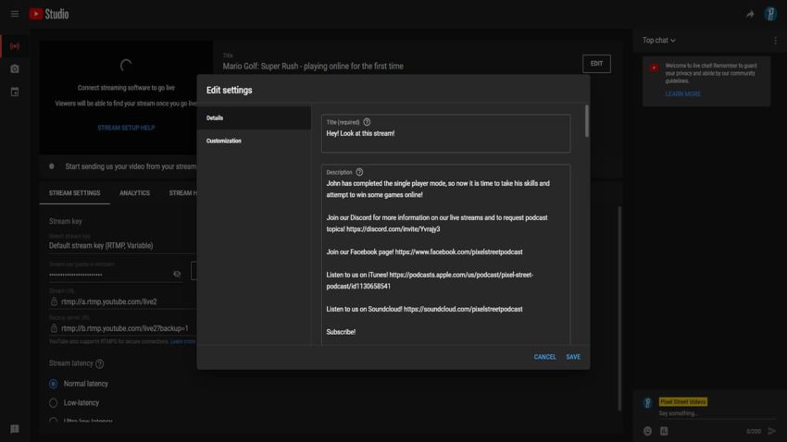
Task: Click the share arrow icon at top
Action: tap(750, 14)
